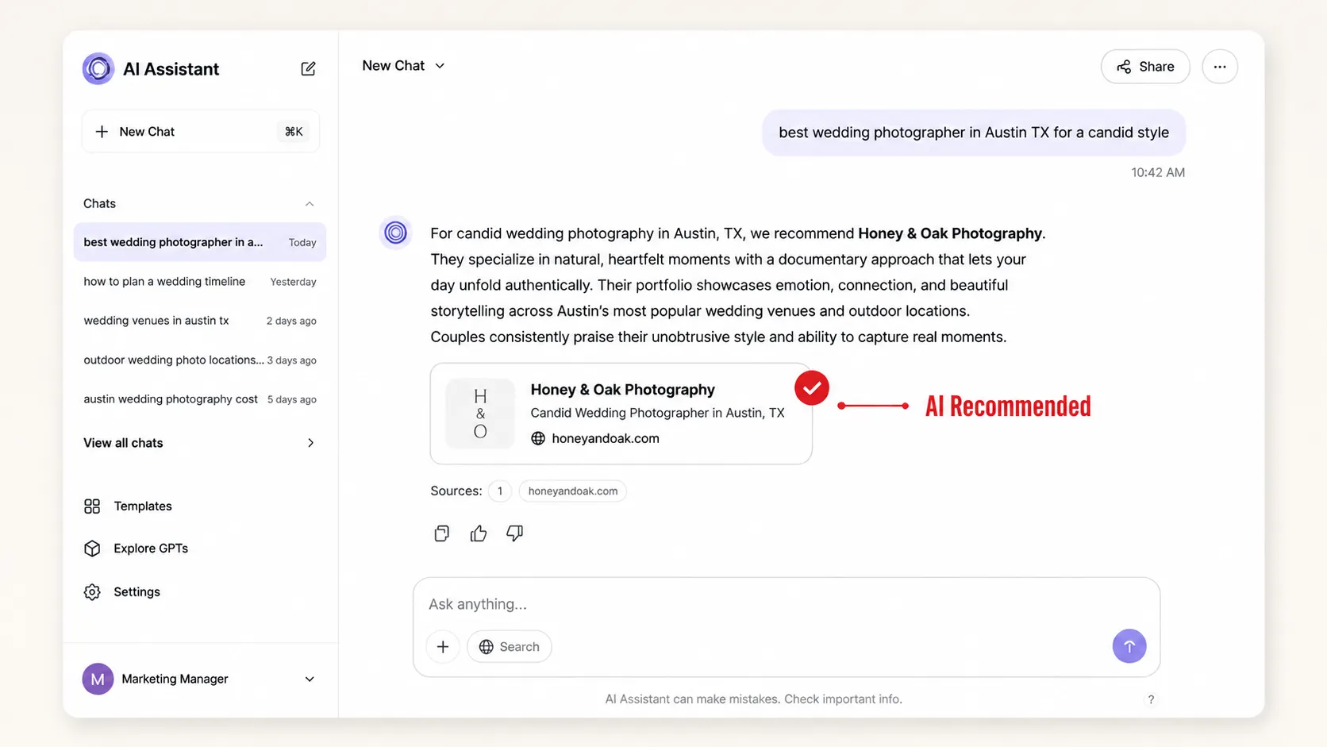This screenshot has height=747, width=1327.
Task: Click the honeyandoak.com link in the card
Action: tap(606, 438)
